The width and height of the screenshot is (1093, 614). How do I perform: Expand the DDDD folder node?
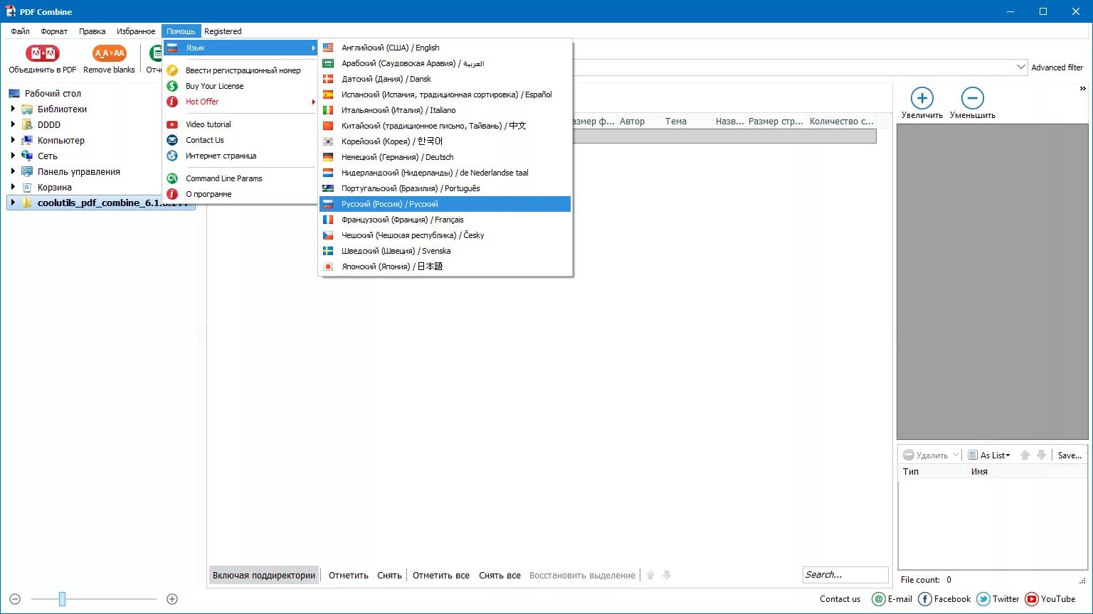tap(13, 124)
